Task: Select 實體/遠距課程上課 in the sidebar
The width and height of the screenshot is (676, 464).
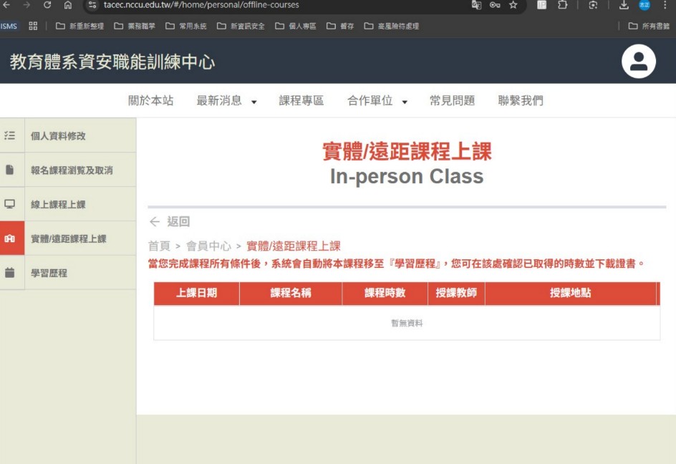Action: [69, 238]
